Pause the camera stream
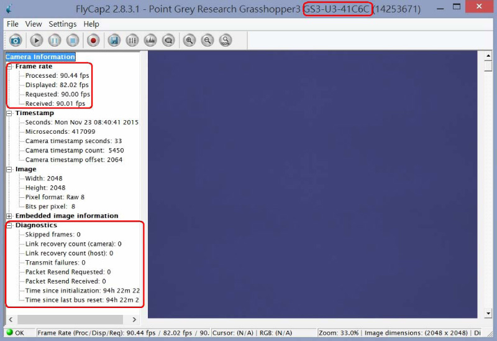The image size is (497, 341). [55, 40]
